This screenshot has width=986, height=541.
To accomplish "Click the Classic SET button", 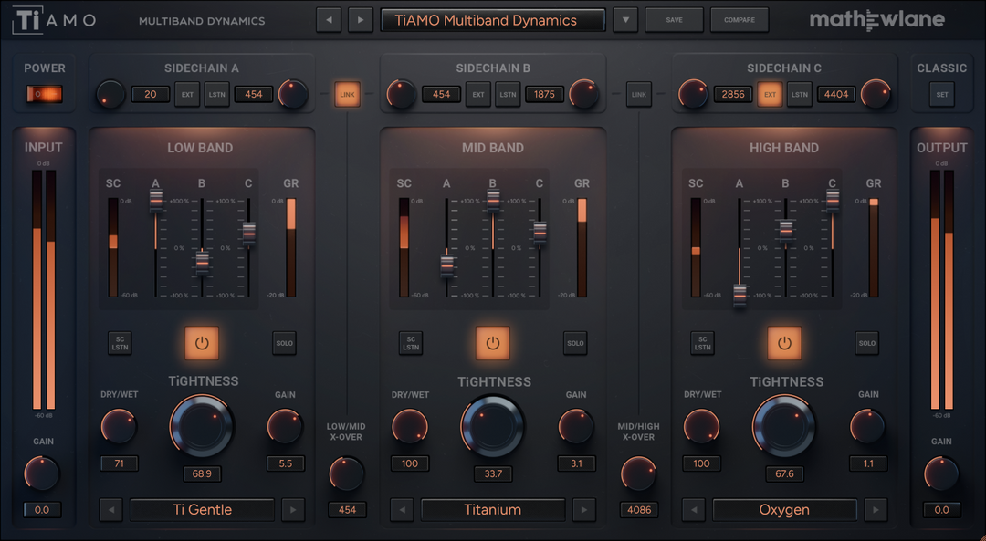I will pos(942,95).
